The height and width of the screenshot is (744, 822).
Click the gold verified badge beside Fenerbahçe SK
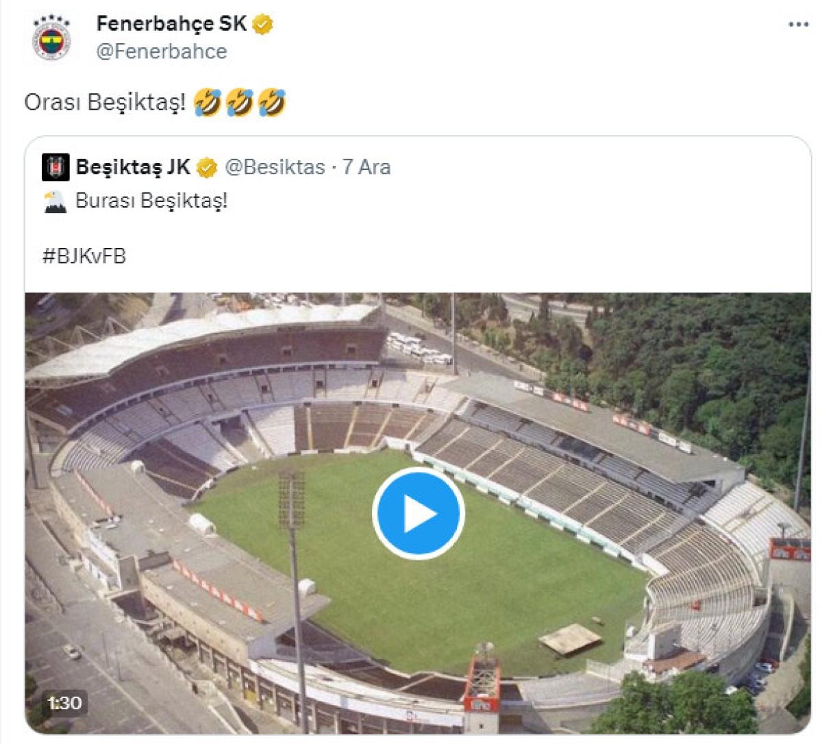tap(263, 25)
